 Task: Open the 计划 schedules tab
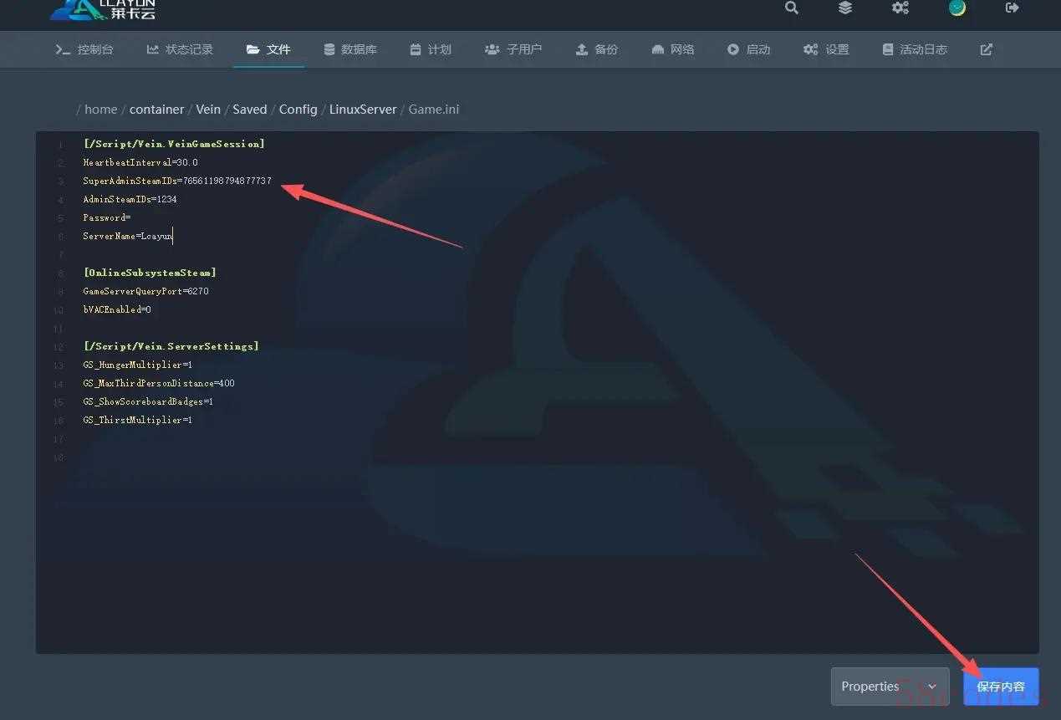(x=431, y=49)
